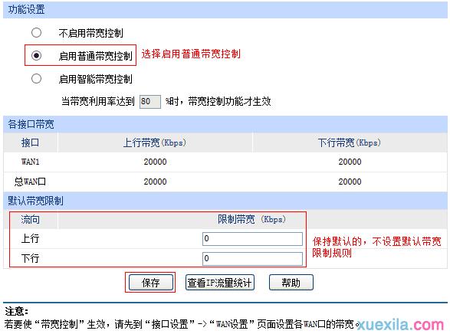This screenshot has height=334, width=450.
Task: Click the 下行 limit bandwidth input field
Action: click(252, 259)
